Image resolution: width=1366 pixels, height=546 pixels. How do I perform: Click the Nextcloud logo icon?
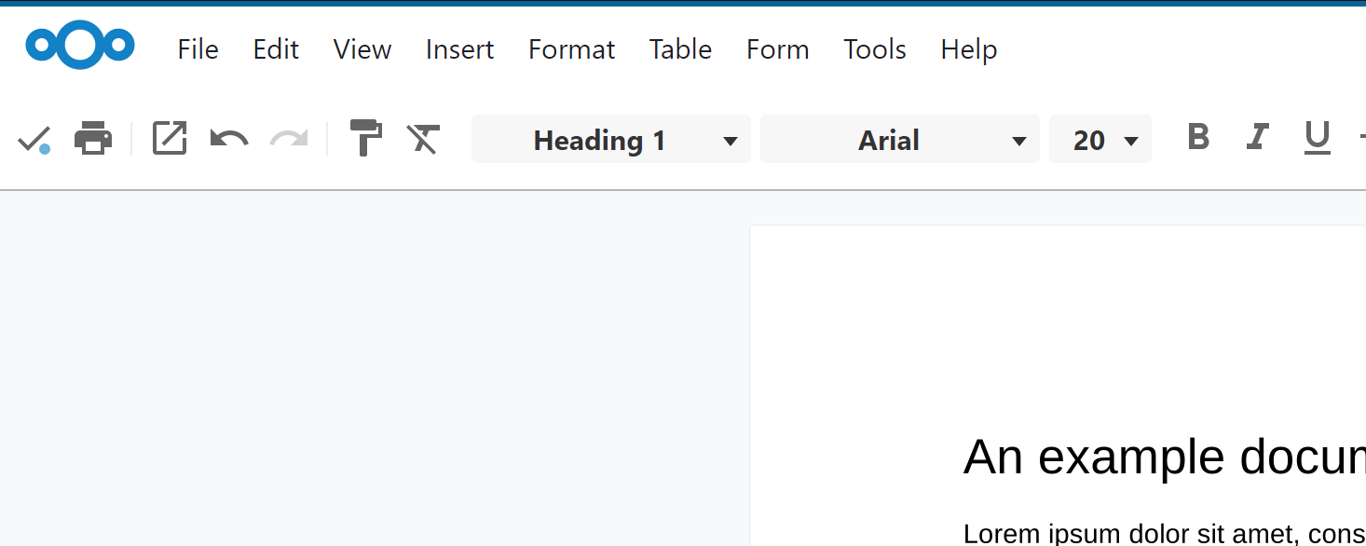80,46
